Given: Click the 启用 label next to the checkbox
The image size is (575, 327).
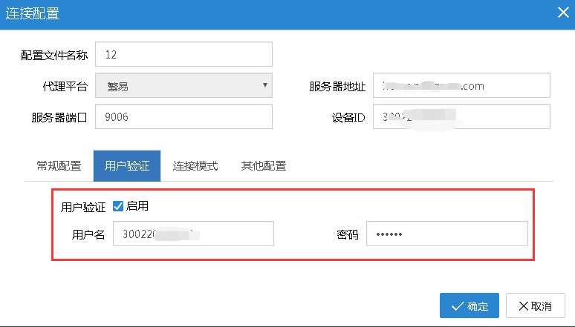Looking at the screenshot, I should pos(137,206).
